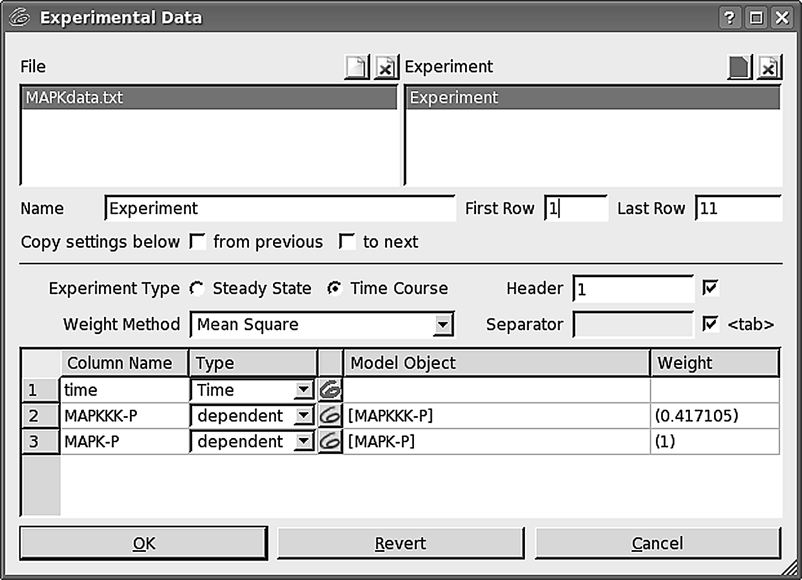Click the add new experiment icon
Viewport: 802px width, 580px height.
[739, 67]
